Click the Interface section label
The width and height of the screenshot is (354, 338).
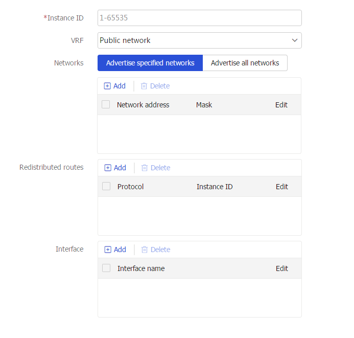pyautogui.click(x=69, y=249)
